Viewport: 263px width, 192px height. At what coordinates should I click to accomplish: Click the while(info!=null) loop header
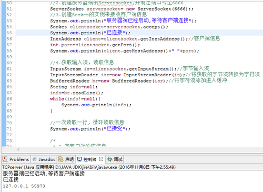pos(75,99)
